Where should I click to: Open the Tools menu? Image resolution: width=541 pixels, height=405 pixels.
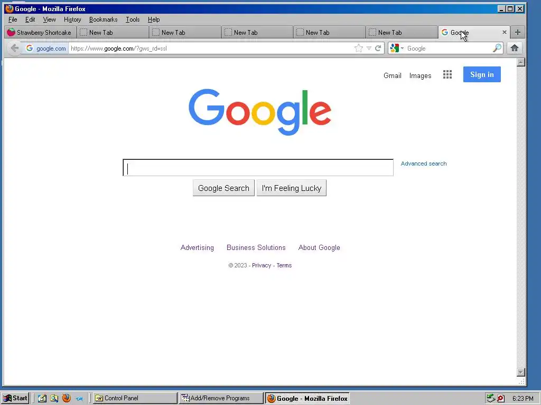pos(133,20)
